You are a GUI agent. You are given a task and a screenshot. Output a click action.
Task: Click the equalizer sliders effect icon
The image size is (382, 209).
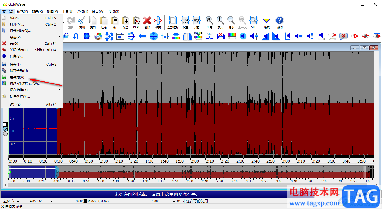click(165, 36)
